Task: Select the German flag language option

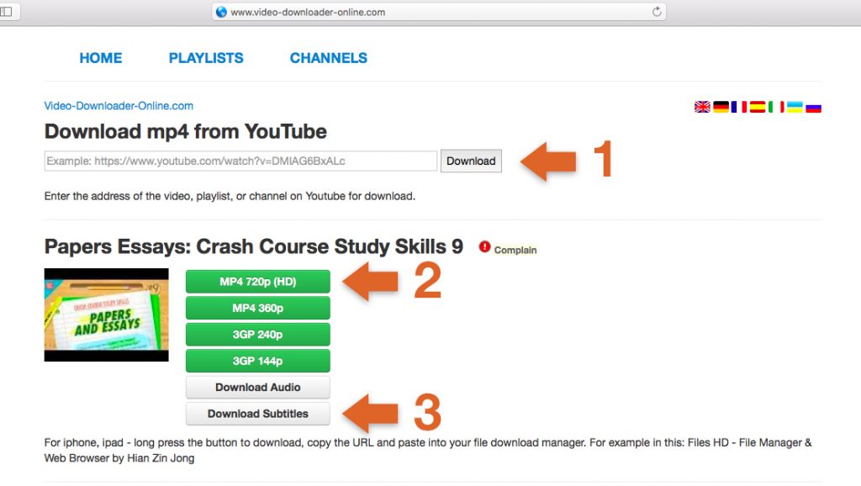Action: pyautogui.click(x=721, y=107)
